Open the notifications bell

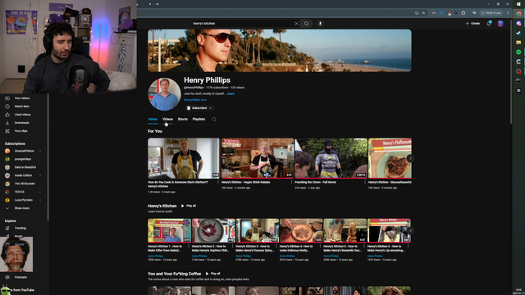click(489, 24)
